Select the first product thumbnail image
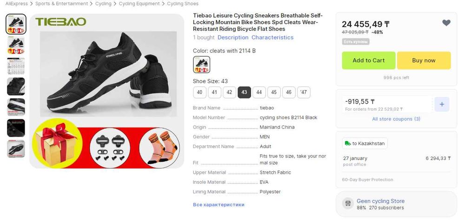The image size is (465, 223). point(16,24)
